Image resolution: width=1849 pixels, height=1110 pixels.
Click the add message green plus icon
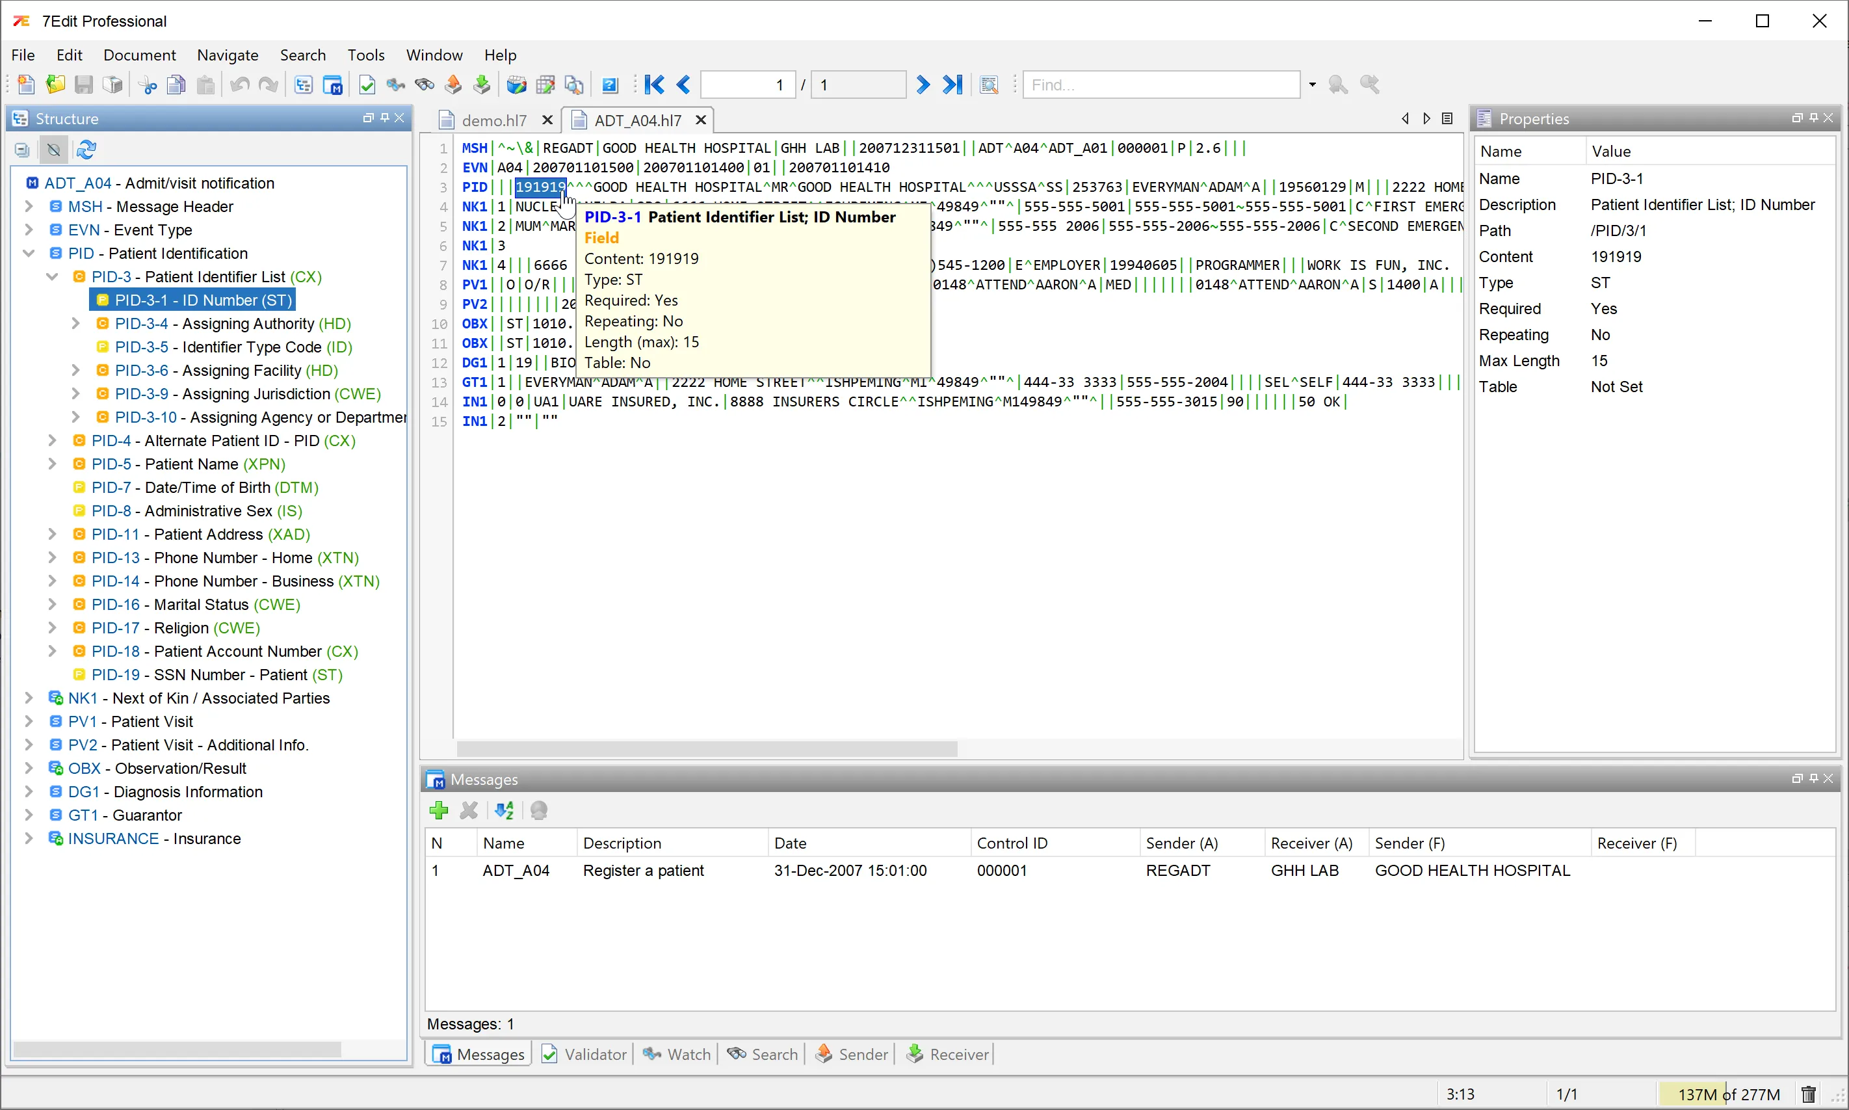[x=439, y=810]
